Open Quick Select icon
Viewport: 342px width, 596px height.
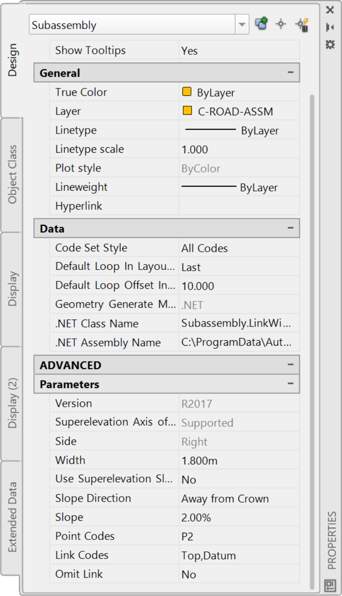click(x=302, y=24)
